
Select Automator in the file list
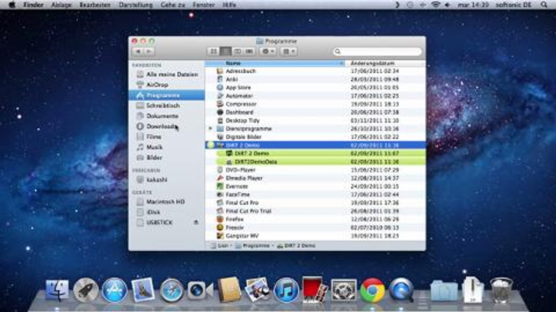315,96
